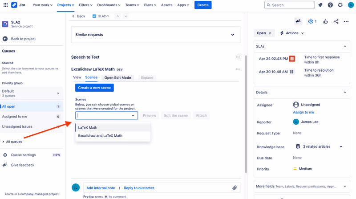Open the app switcher grid icon
Screen dimensions: 356x199
pos(5,5)
